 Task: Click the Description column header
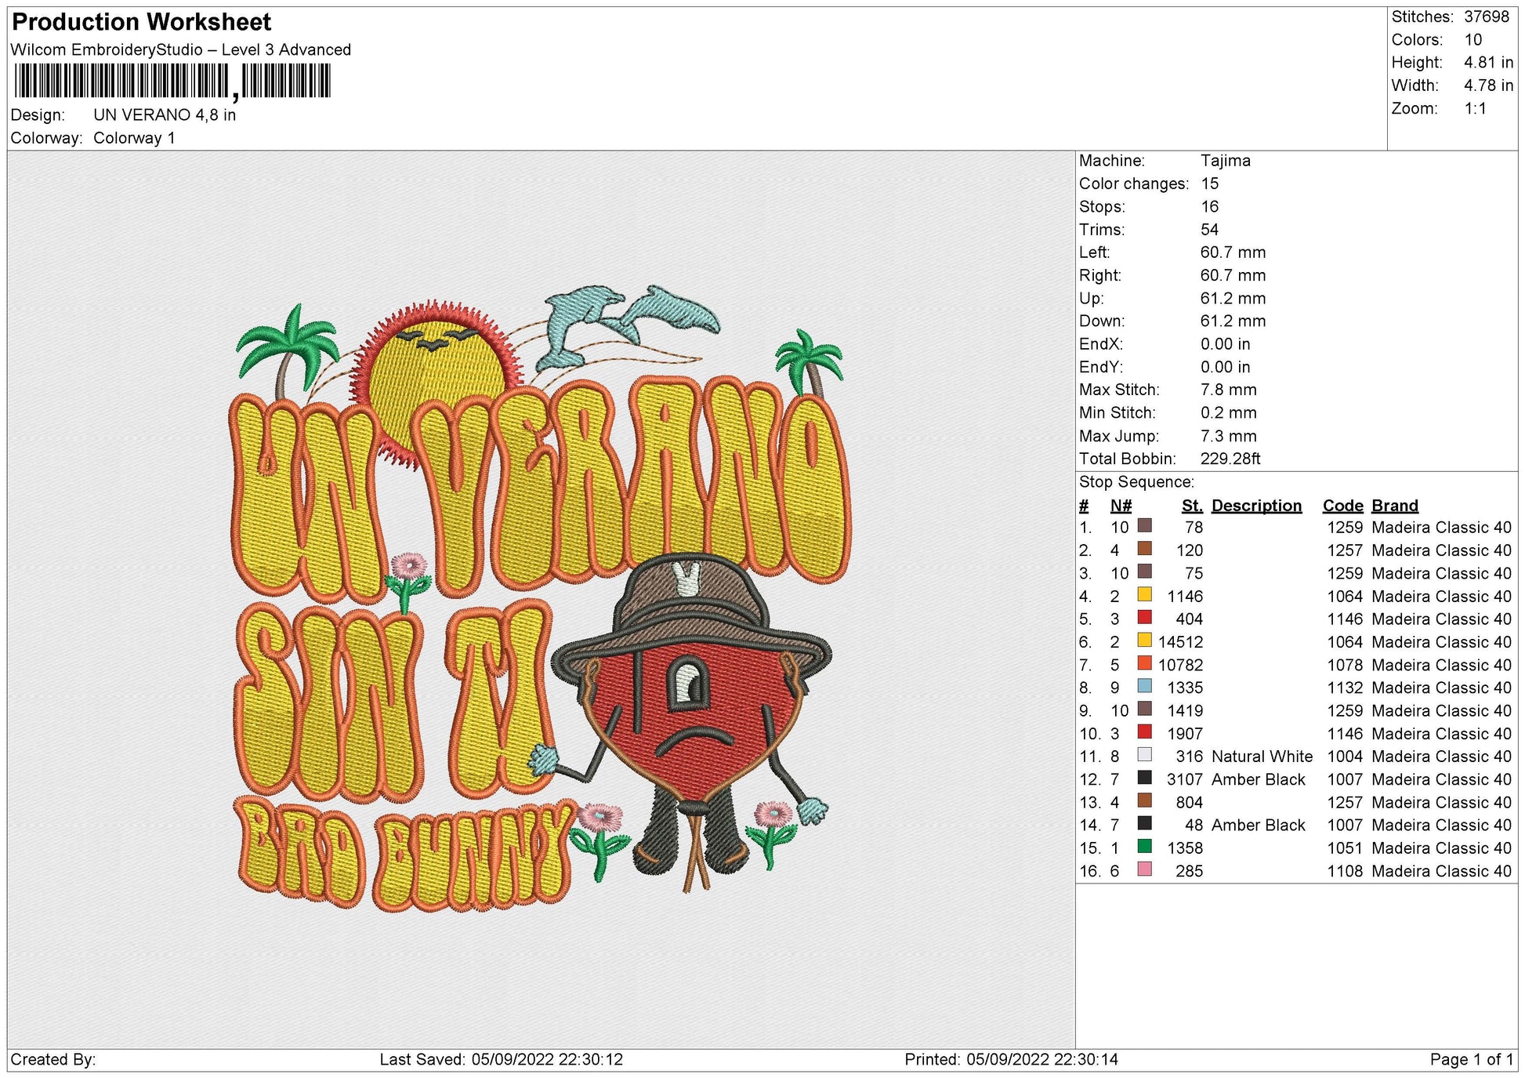(x=1256, y=506)
